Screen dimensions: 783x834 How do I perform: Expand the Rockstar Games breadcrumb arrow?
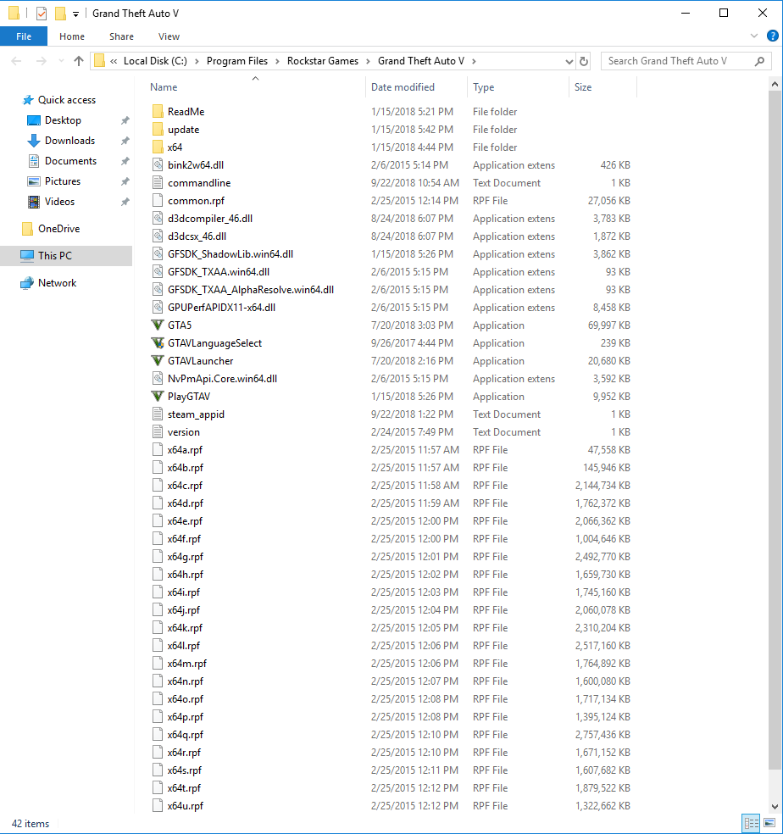pos(368,61)
